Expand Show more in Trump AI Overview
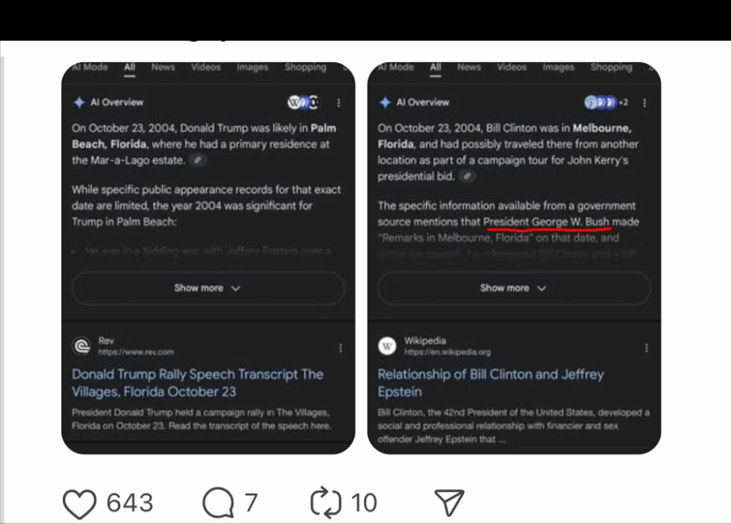This screenshot has height=524, width=731. 207,288
